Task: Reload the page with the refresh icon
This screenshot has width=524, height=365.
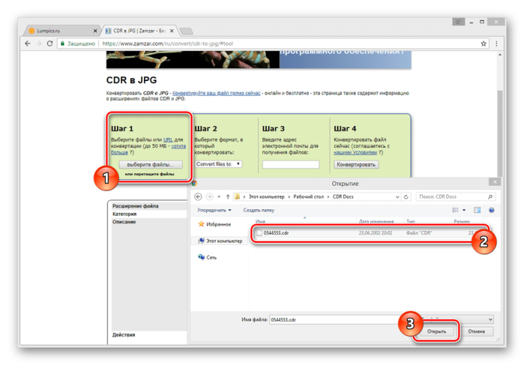Action: (x=49, y=43)
